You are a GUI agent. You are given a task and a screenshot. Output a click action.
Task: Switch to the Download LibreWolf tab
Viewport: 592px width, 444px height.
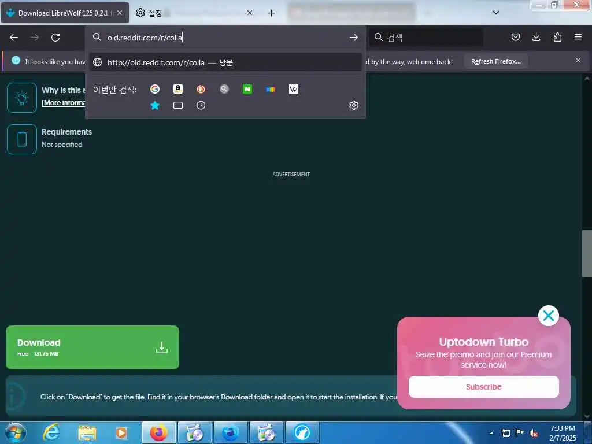pos(65,13)
